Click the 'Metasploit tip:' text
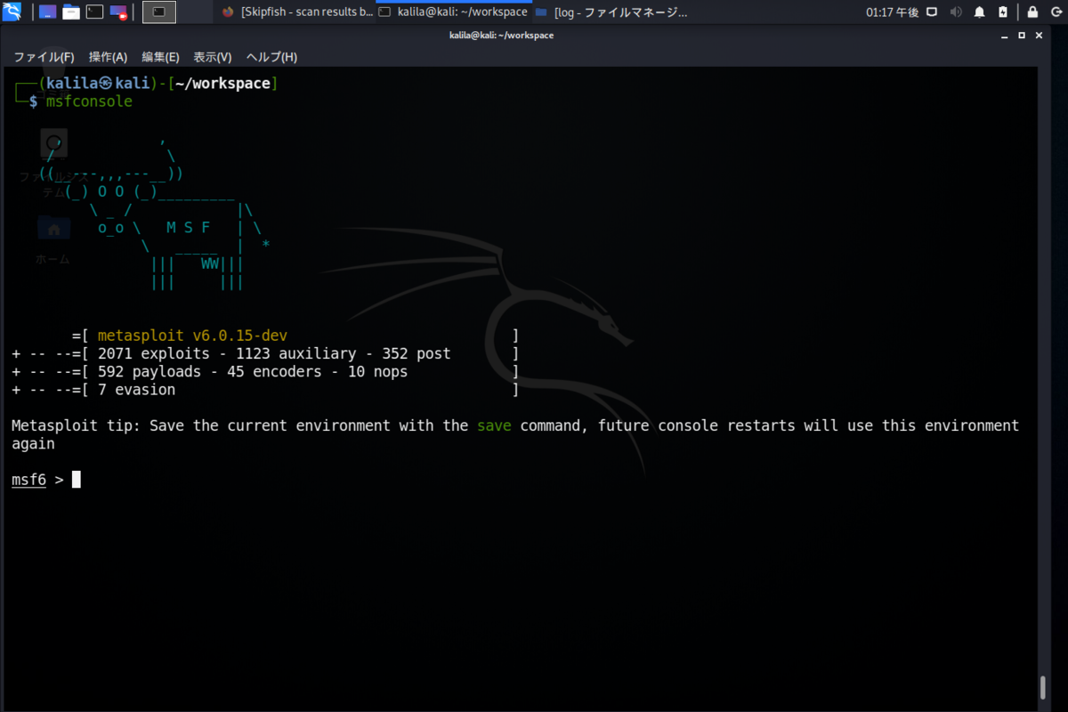This screenshot has width=1068, height=712. pyautogui.click(x=77, y=425)
